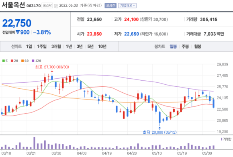Click the 거래량 volume legend label
This screenshot has height=157, width=233.
click(x=226, y=139)
